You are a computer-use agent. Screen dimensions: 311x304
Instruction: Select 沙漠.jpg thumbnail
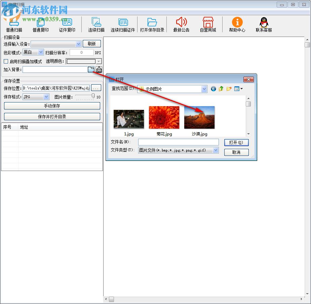click(x=199, y=118)
